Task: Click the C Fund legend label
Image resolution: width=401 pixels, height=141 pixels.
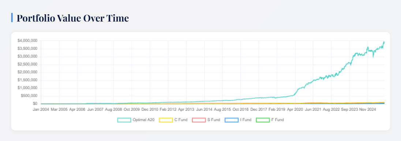Action: click(181, 120)
